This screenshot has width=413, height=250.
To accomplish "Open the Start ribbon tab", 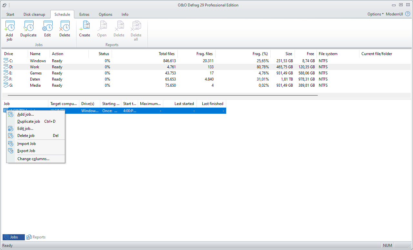I will pyautogui.click(x=10, y=14).
